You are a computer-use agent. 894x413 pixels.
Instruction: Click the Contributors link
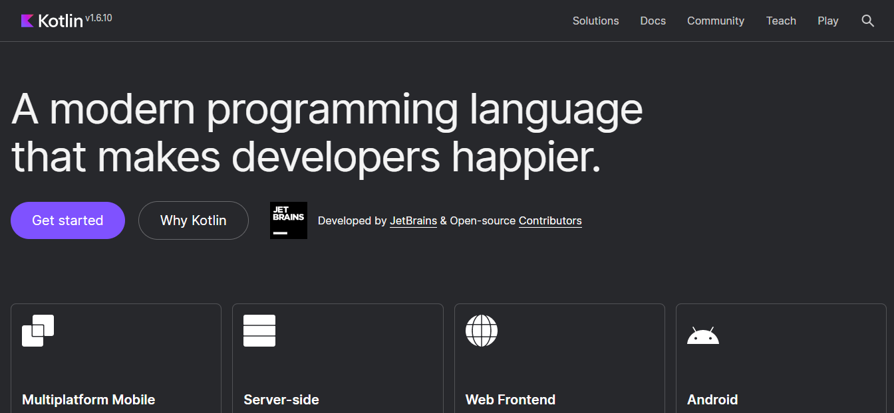coord(549,220)
